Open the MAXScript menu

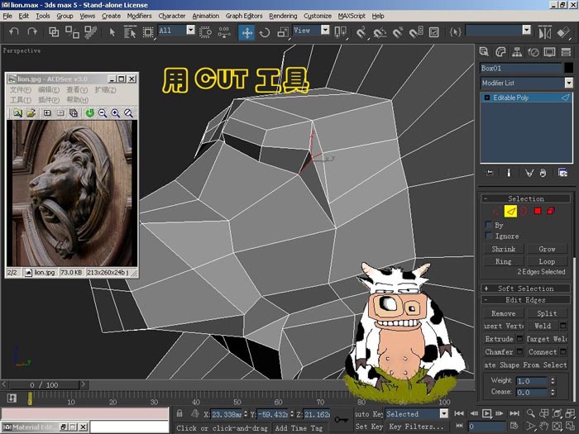352,16
